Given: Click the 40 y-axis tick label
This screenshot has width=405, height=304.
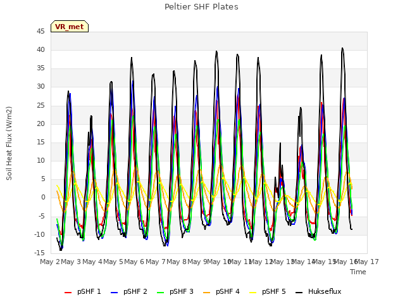Looking at the screenshot, I should pyautogui.click(x=40, y=50).
